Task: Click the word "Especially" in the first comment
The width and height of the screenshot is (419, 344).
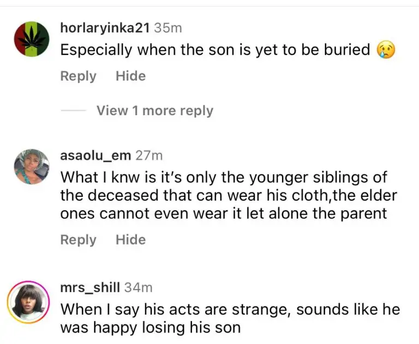Action: [x=96, y=50]
